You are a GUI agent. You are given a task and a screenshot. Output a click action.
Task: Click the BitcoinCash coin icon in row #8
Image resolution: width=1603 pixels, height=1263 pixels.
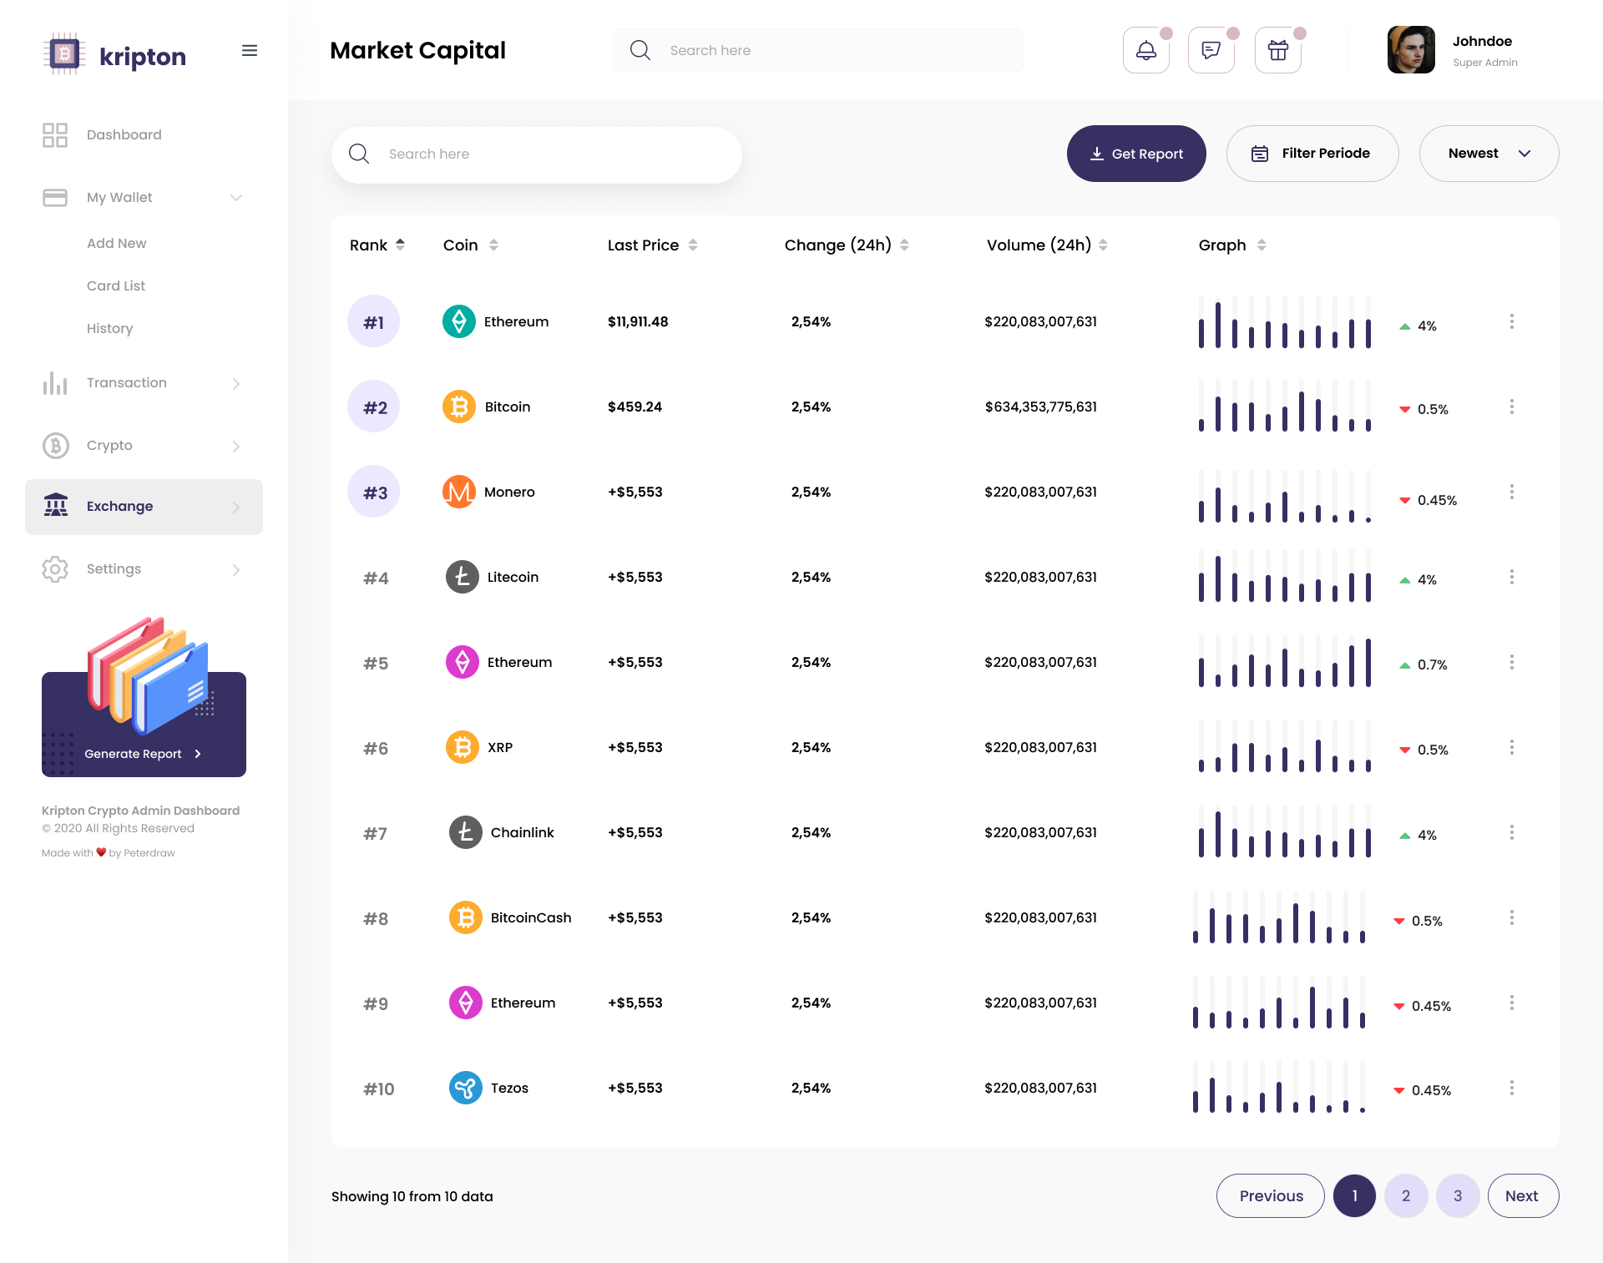click(x=466, y=918)
